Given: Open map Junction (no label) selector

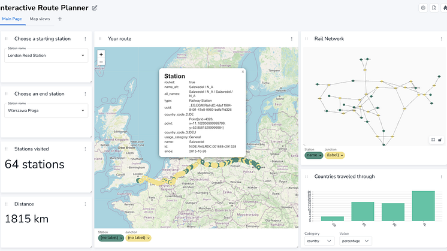Looking at the screenshot, I should click(x=138, y=238).
